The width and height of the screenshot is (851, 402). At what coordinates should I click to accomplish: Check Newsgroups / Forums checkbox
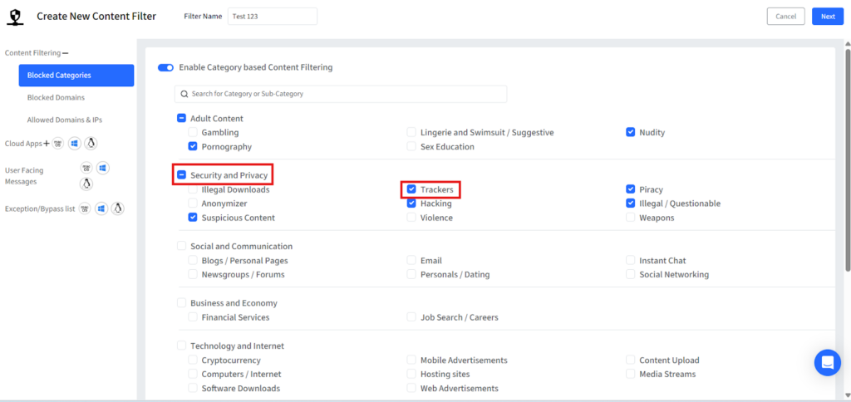click(193, 275)
